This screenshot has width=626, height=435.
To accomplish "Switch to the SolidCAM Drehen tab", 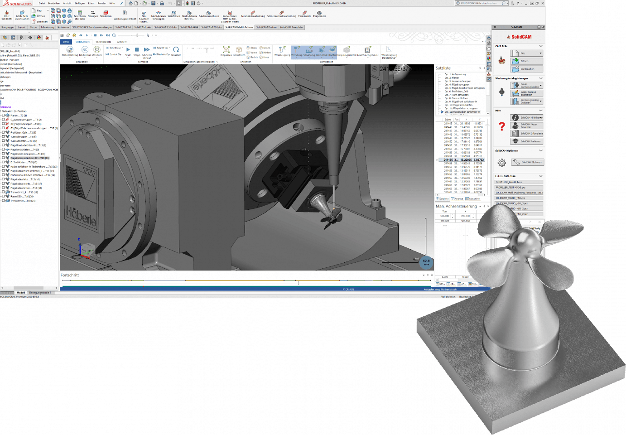I will tap(266, 27).
